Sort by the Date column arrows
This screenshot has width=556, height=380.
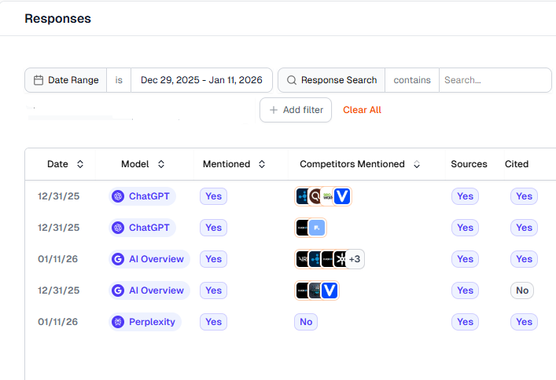coord(80,164)
